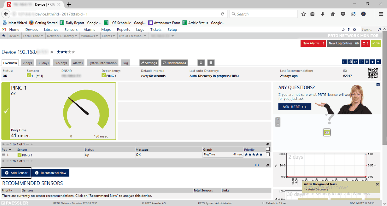Go back with the browser back arrow
This screenshot has height=206, width=387.
pyautogui.click(x=6, y=14)
